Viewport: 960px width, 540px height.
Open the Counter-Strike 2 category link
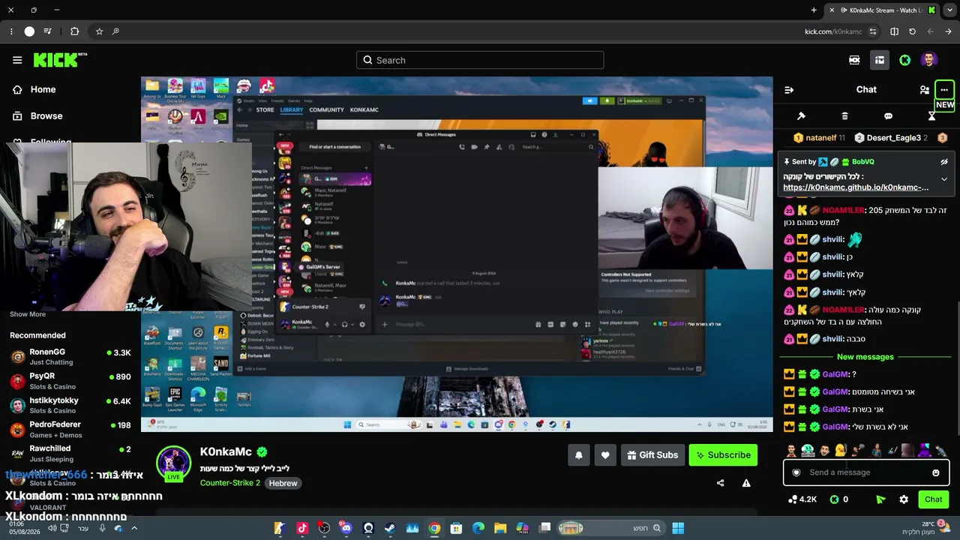pos(230,483)
